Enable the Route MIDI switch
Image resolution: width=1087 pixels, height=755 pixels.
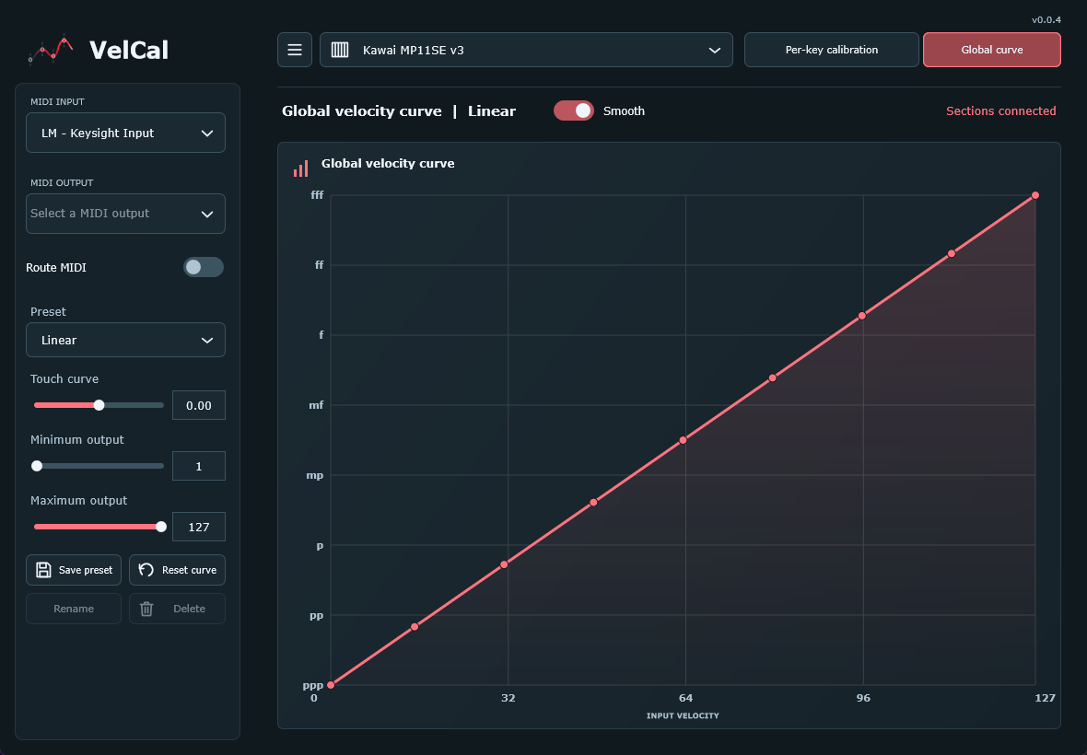(x=204, y=267)
